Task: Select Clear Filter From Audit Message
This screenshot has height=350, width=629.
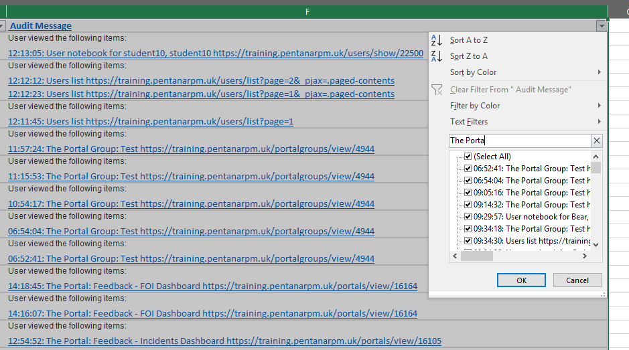Action: point(510,90)
